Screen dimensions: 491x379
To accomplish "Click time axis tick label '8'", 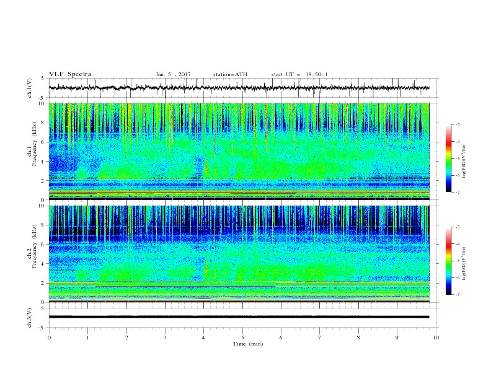I will point(358,338).
